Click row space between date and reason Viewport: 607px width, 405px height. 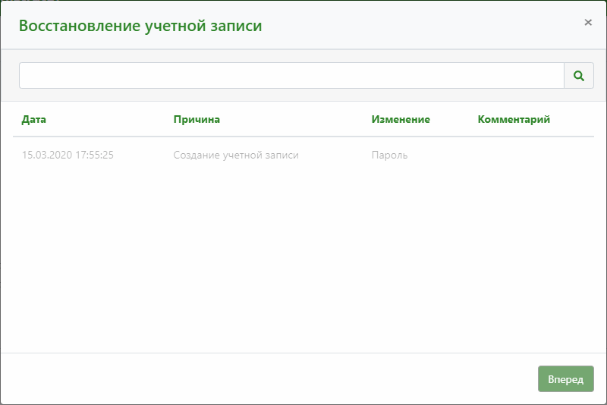144,155
